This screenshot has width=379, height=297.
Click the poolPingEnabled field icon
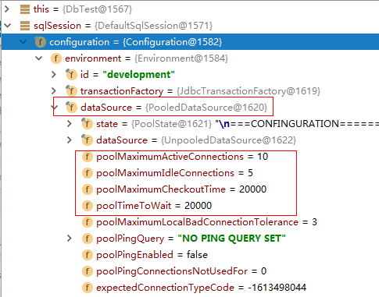88,255
